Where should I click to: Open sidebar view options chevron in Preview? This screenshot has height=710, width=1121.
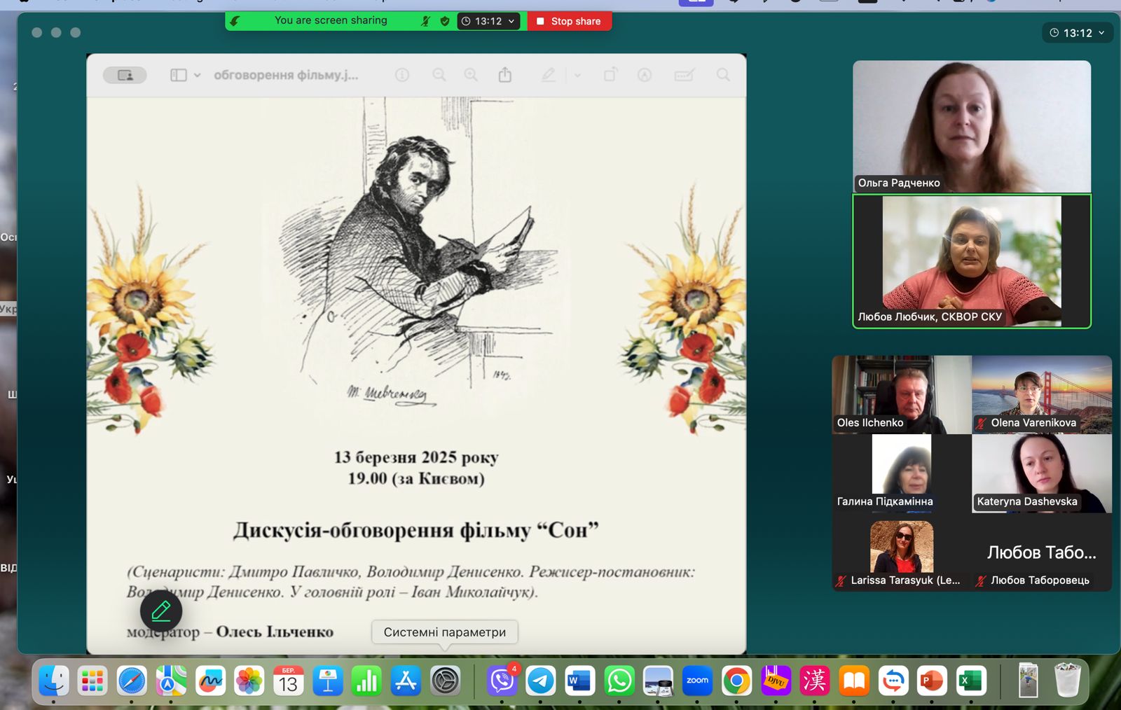pyautogui.click(x=198, y=75)
